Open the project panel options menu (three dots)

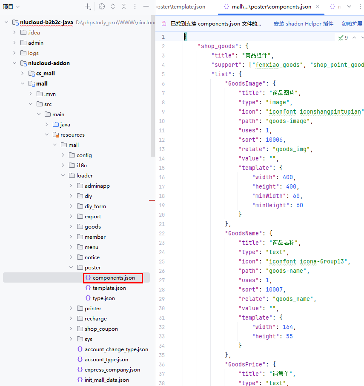[x=135, y=6]
